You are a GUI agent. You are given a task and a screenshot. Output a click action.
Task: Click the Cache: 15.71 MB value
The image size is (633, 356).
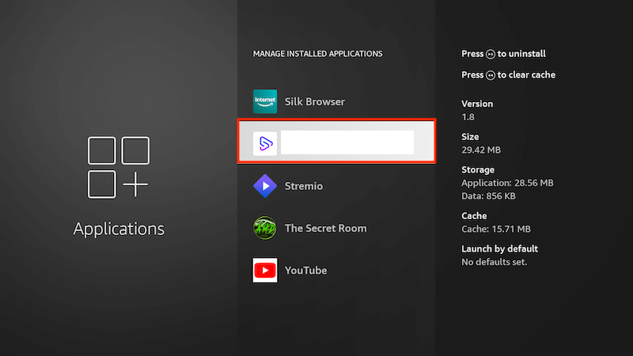[496, 229]
